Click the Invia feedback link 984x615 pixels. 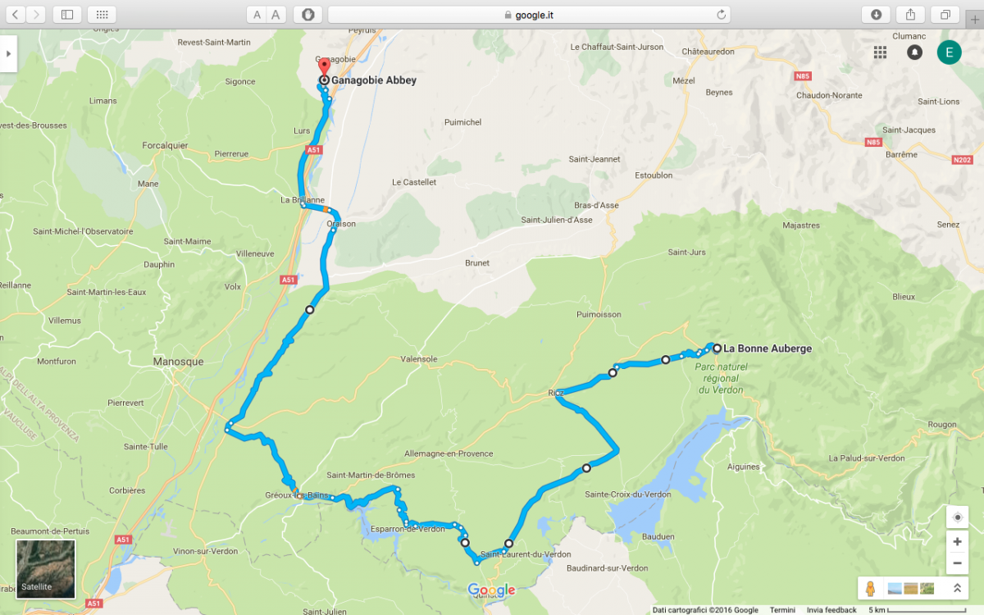coord(831,610)
